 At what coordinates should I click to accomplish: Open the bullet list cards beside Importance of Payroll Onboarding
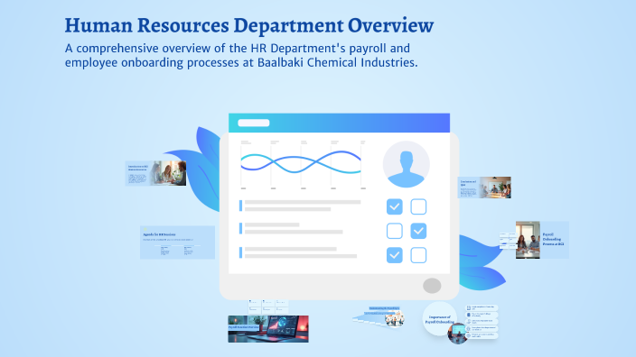point(482,322)
